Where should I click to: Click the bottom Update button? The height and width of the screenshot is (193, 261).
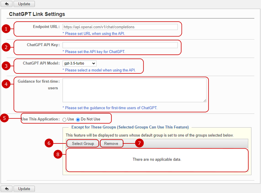(x=24, y=189)
